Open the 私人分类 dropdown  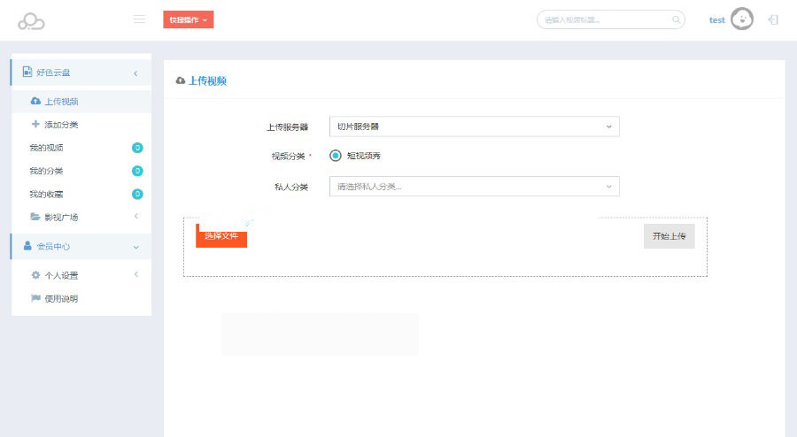click(474, 187)
